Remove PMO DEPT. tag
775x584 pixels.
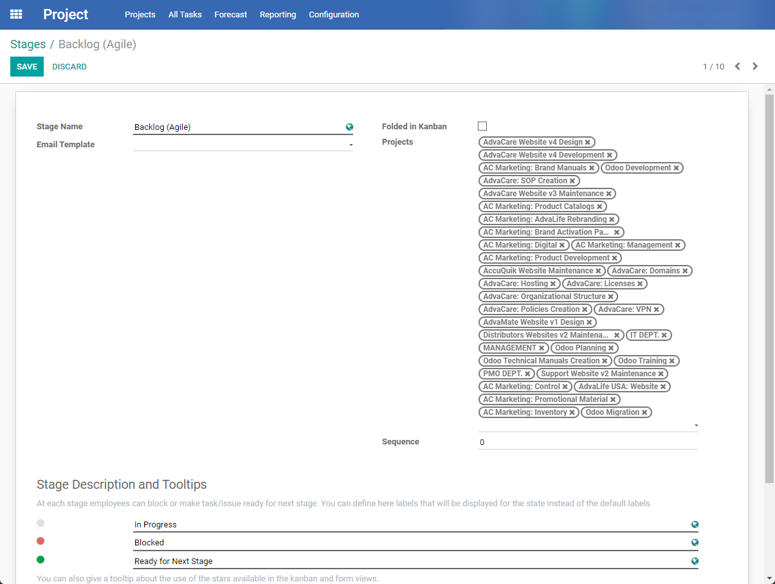(x=527, y=374)
